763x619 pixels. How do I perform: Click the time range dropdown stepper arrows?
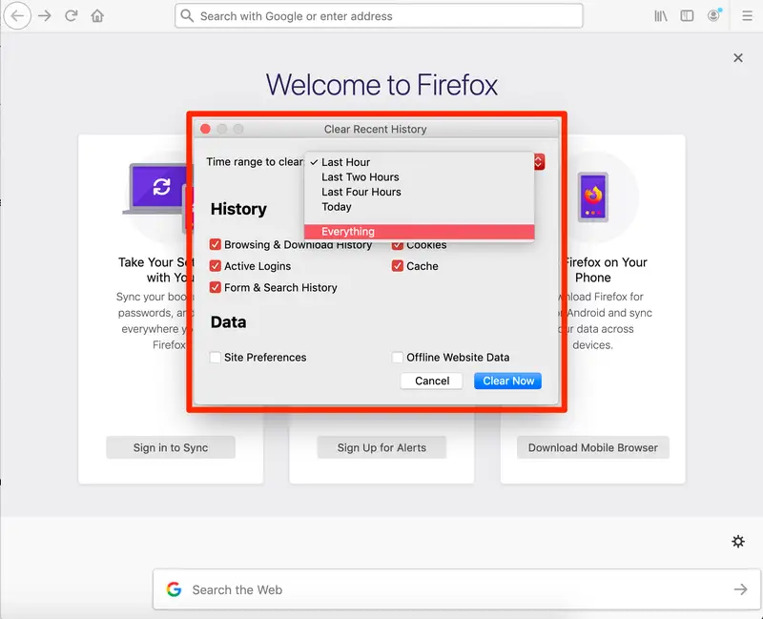539,161
